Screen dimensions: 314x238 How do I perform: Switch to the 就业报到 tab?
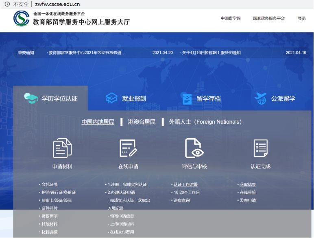point(126,98)
